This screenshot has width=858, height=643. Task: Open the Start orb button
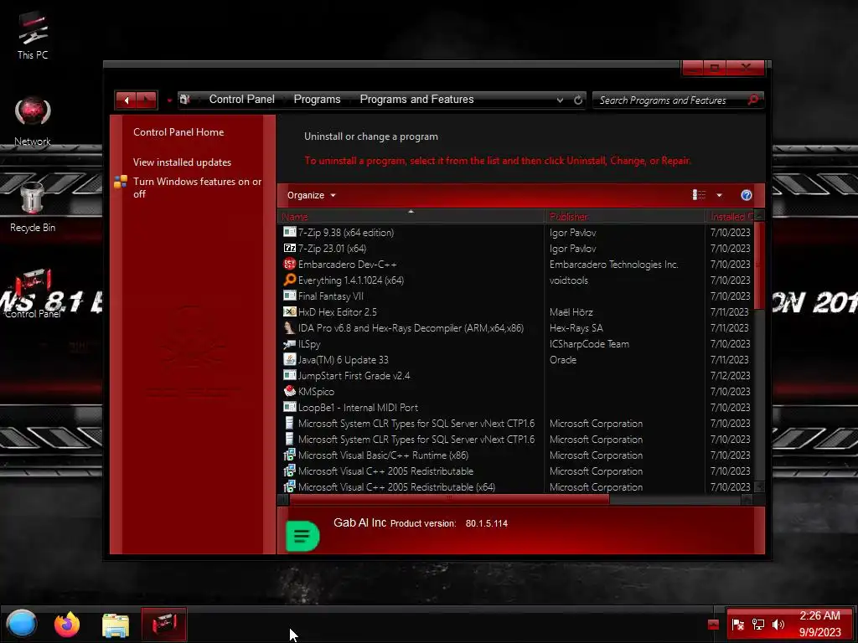(21, 623)
